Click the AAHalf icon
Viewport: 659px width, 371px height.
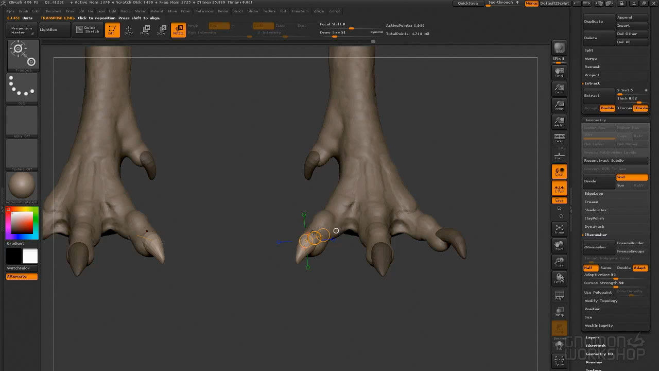[559, 123]
